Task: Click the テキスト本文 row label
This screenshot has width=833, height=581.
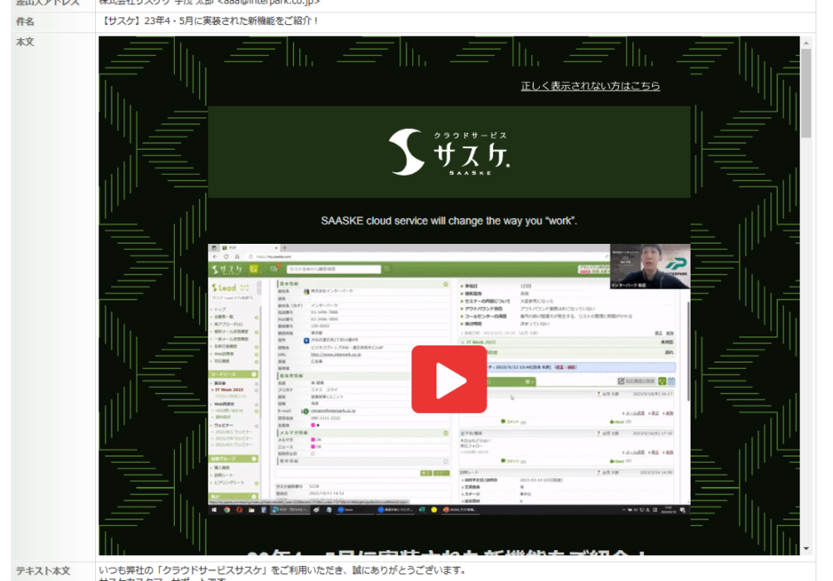Action: point(43,571)
